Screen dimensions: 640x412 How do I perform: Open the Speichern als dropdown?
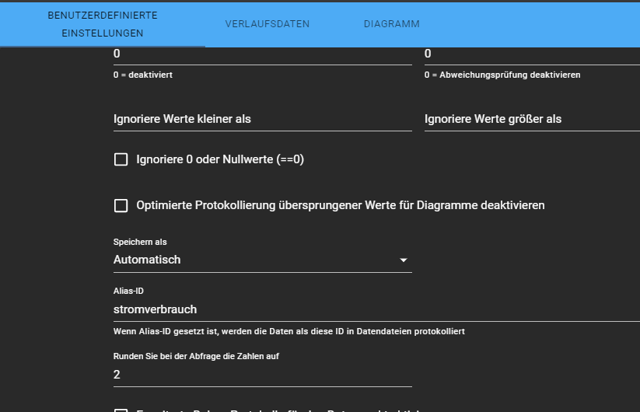click(262, 260)
